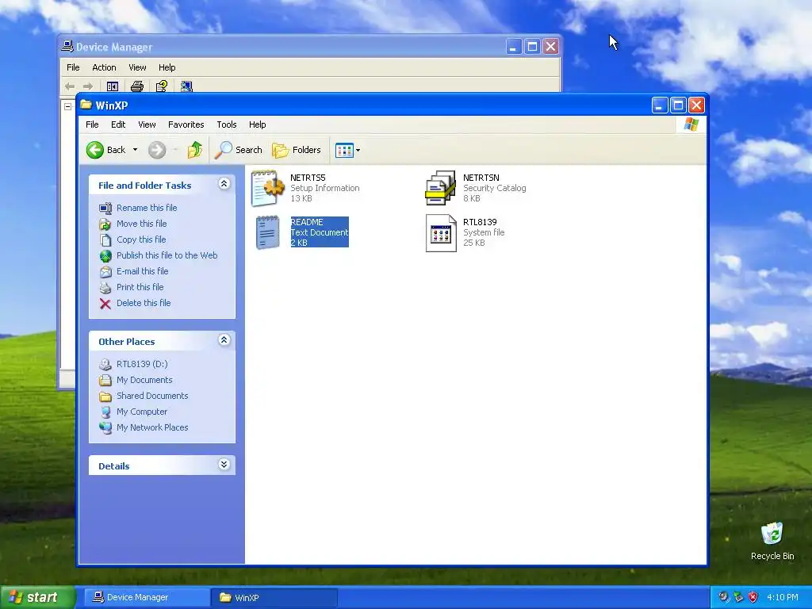Open the Help menu in WinXP window
The width and height of the screenshot is (812, 609).
click(x=258, y=124)
